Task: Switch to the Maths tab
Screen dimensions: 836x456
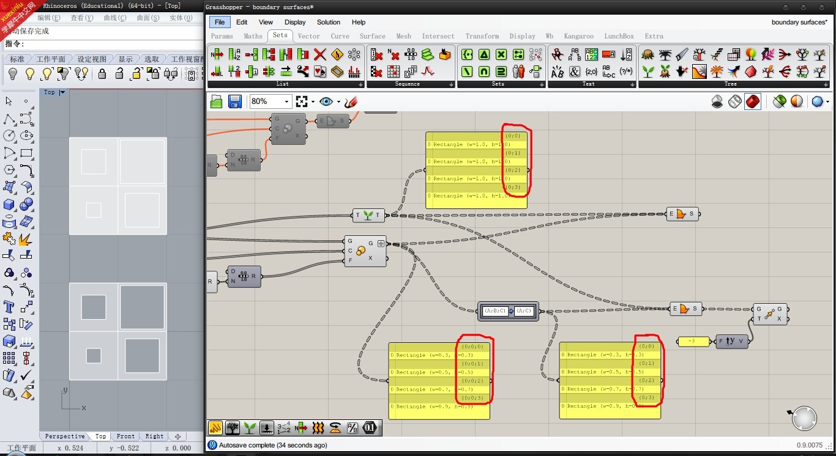Action: tap(253, 36)
